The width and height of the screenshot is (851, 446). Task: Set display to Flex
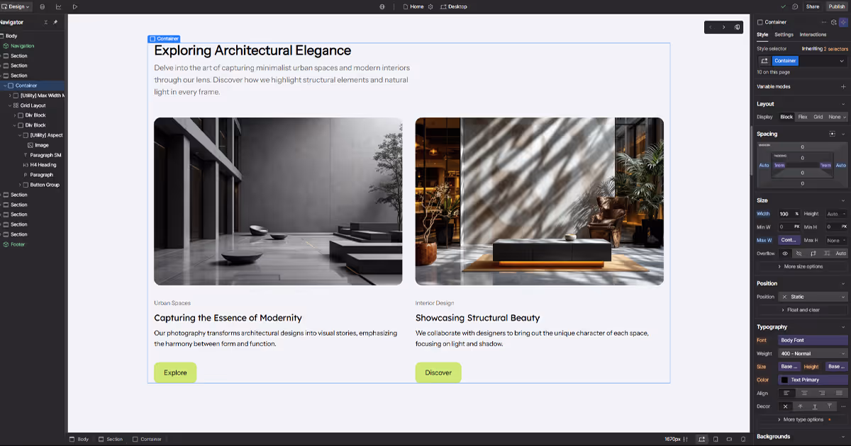[803, 117]
